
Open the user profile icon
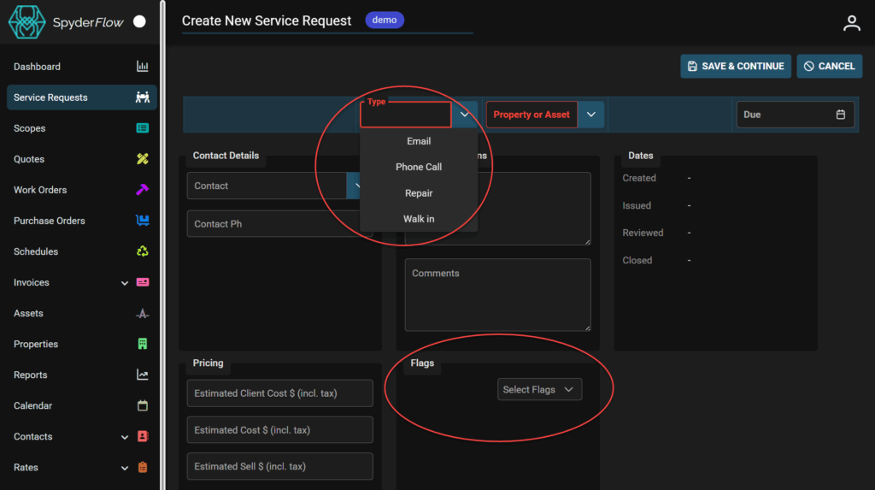(851, 23)
